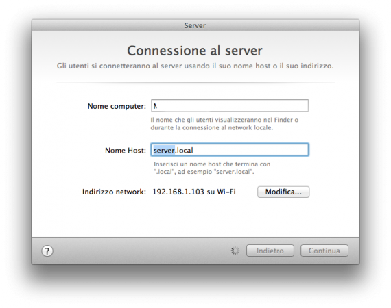Image resolution: width=391 pixels, height=308 pixels.
Task: Click the "Nome computer:" label
Action: pos(117,106)
